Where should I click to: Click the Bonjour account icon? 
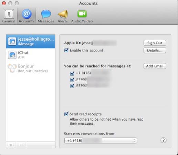pos(12,68)
